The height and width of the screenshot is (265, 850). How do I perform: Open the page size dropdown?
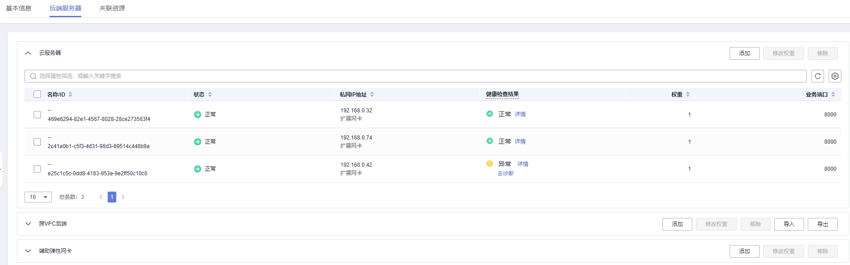[x=38, y=197]
